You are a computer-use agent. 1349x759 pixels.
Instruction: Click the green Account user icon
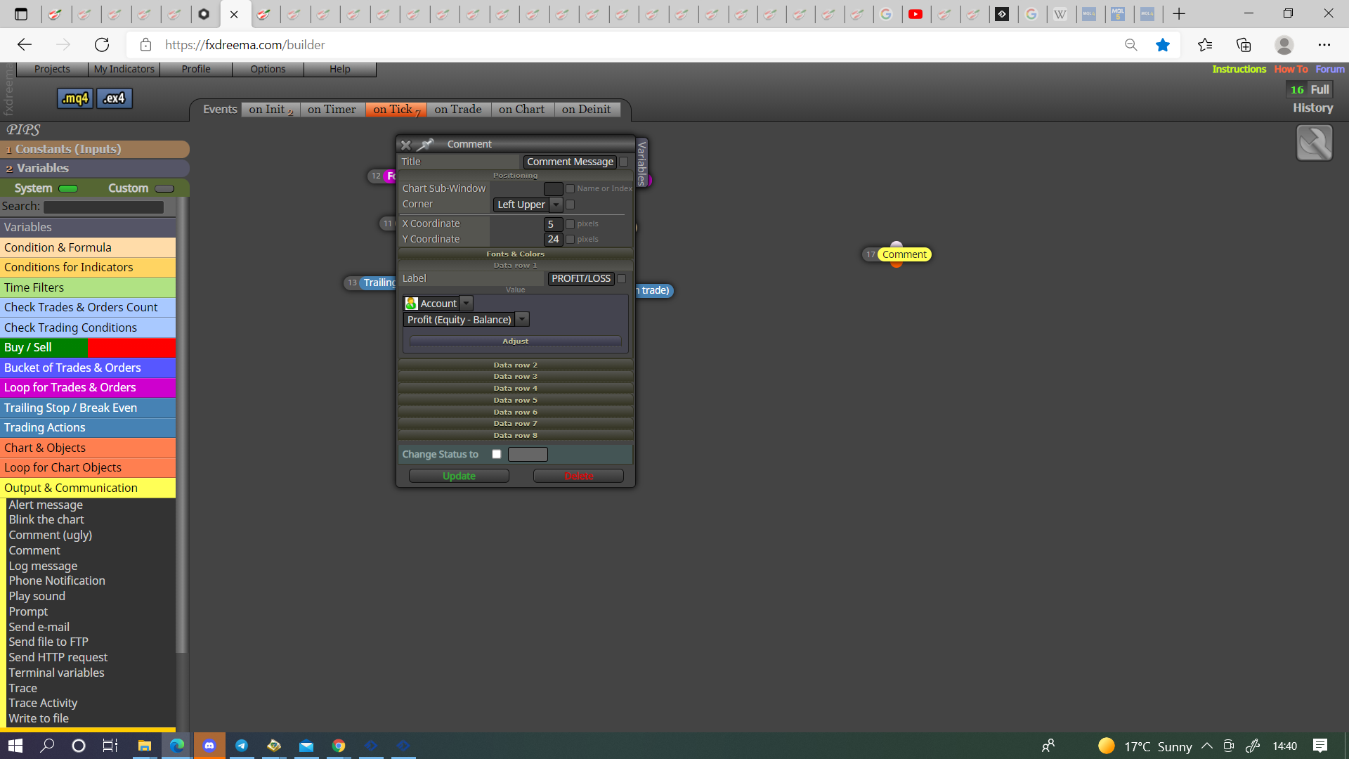click(412, 304)
